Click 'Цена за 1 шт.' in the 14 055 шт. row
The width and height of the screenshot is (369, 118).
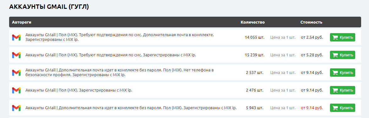click(283, 37)
